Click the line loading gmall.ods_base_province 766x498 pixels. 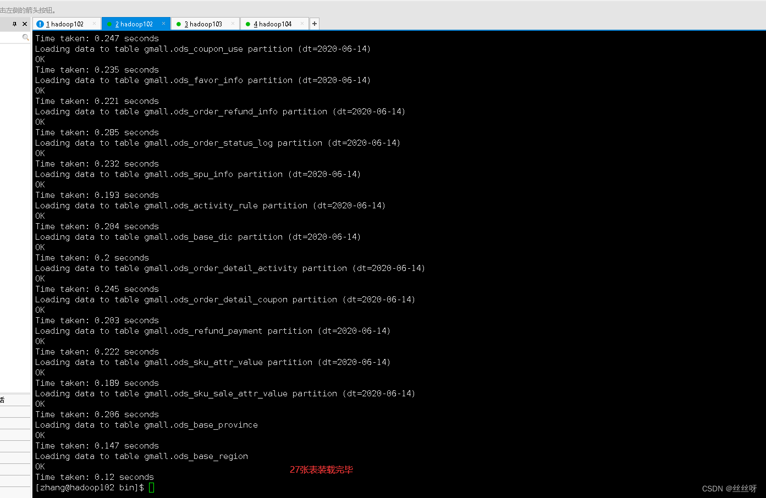pyautogui.click(x=146, y=425)
